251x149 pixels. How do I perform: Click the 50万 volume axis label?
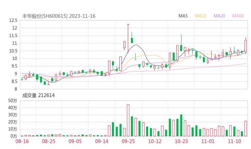pyautogui.click(x=13, y=101)
